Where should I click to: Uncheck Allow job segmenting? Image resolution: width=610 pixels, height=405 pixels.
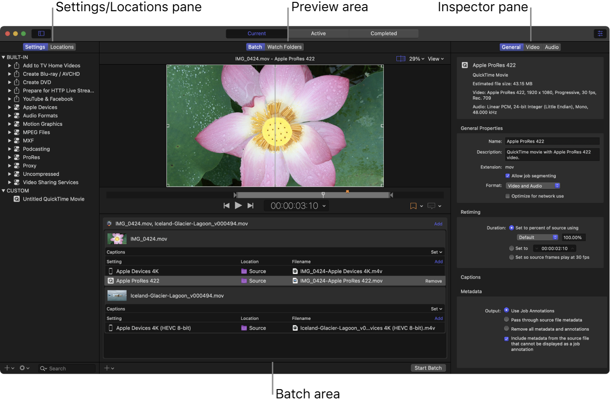tap(508, 176)
